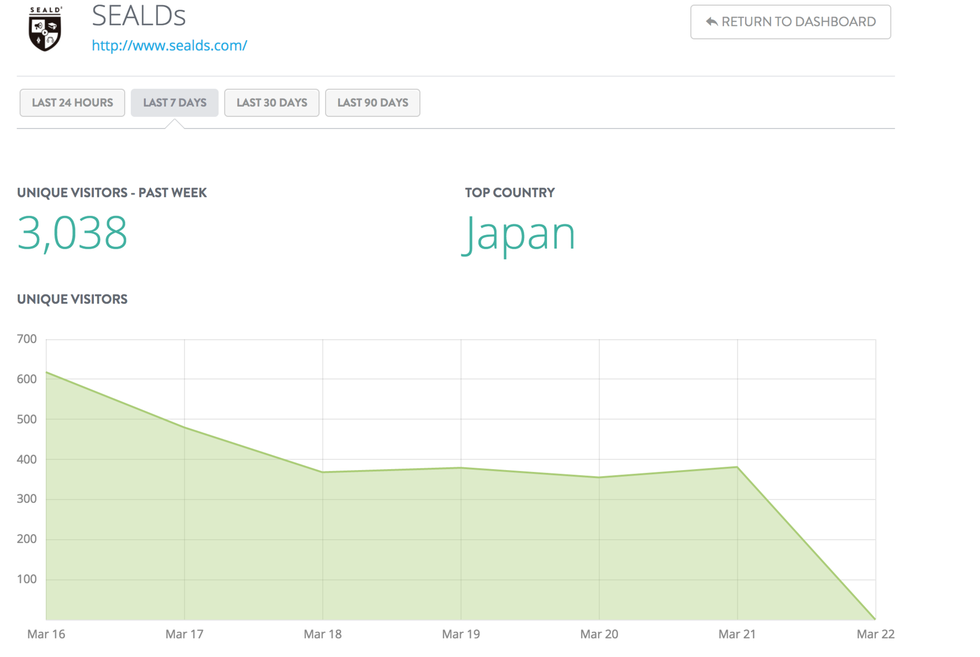The height and width of the screenshot is (657, 980).
Task: Switch to the Last 90 Days tab
Action: (373, 103)
